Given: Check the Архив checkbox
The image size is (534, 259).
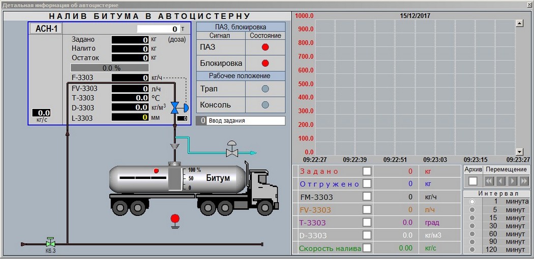Looking at the screenshot, I should pos(473,181).
